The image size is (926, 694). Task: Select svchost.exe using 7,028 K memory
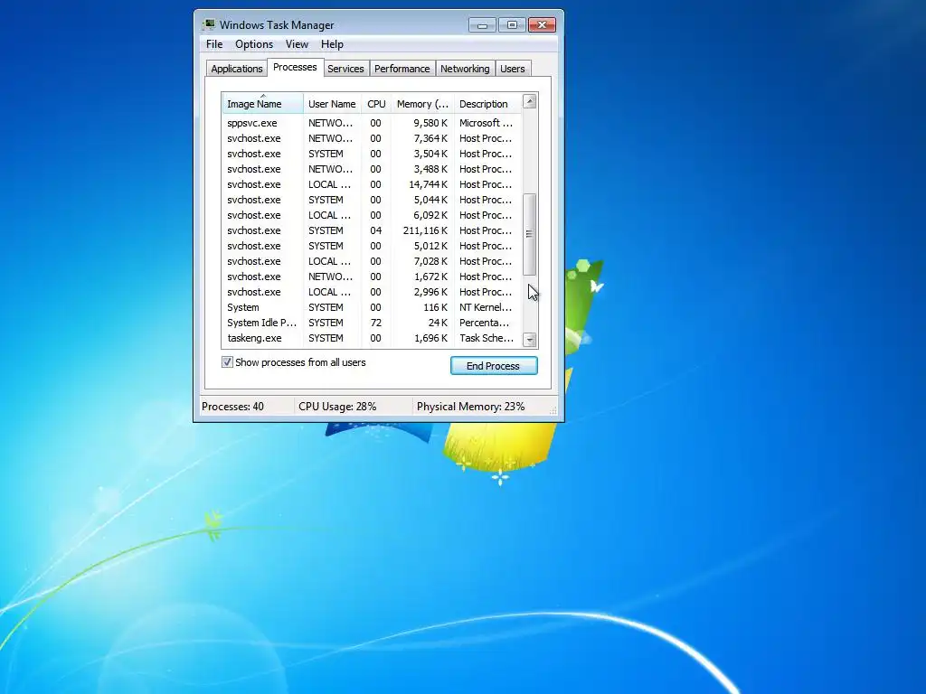[372, 261]
